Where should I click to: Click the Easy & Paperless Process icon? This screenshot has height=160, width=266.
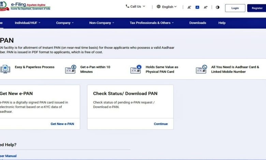click(x=5, y=69)
